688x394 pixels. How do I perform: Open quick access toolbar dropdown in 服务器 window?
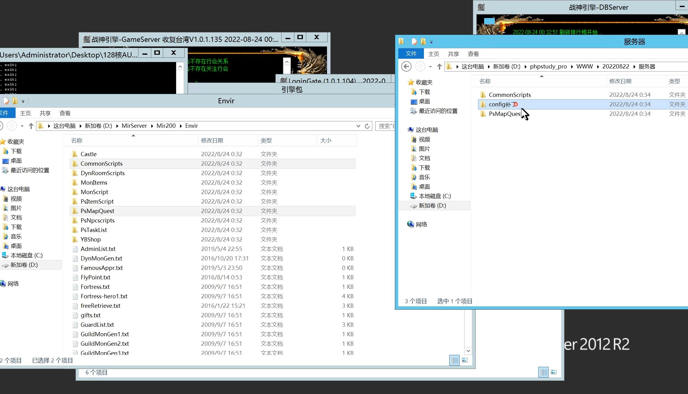(x=431, y=42)
